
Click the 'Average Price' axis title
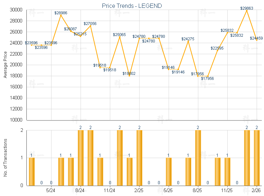5,65
